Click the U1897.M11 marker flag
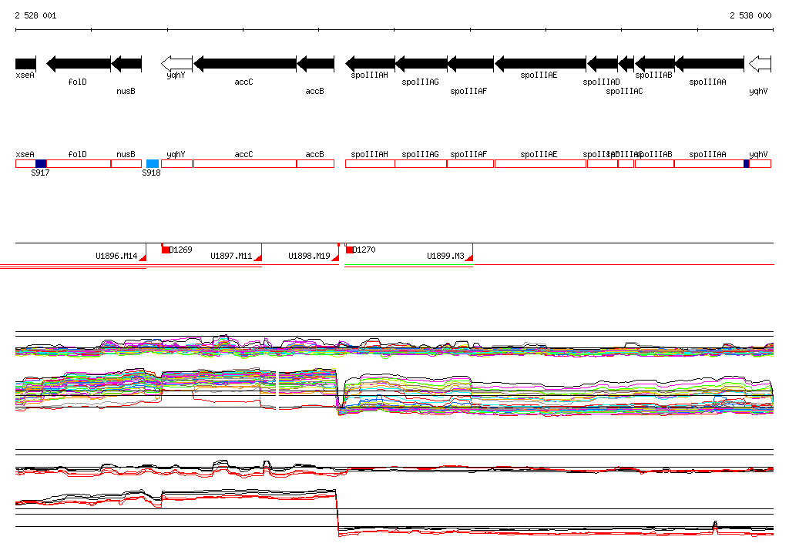 coord(258,257)
